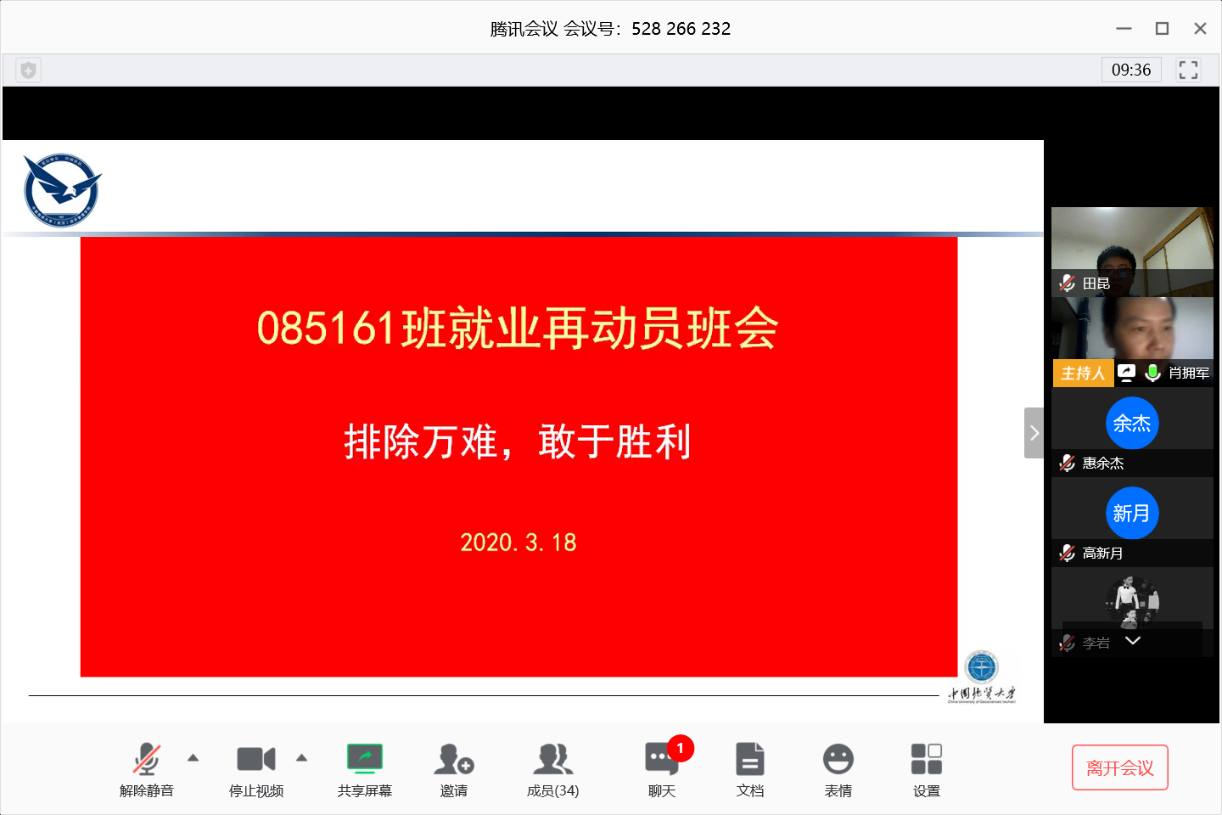Click the 09:36 meeting timer
Screen dimensions: 1222x815
(1130, 70)
